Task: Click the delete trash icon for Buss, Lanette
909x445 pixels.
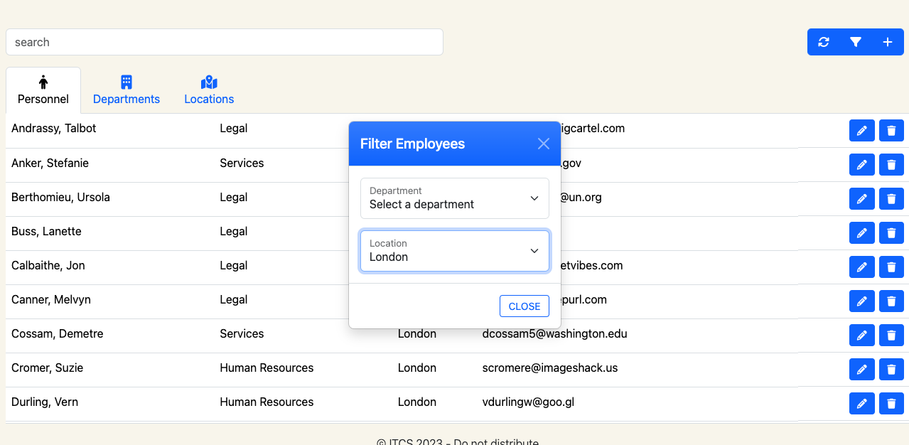Action: 891,232
